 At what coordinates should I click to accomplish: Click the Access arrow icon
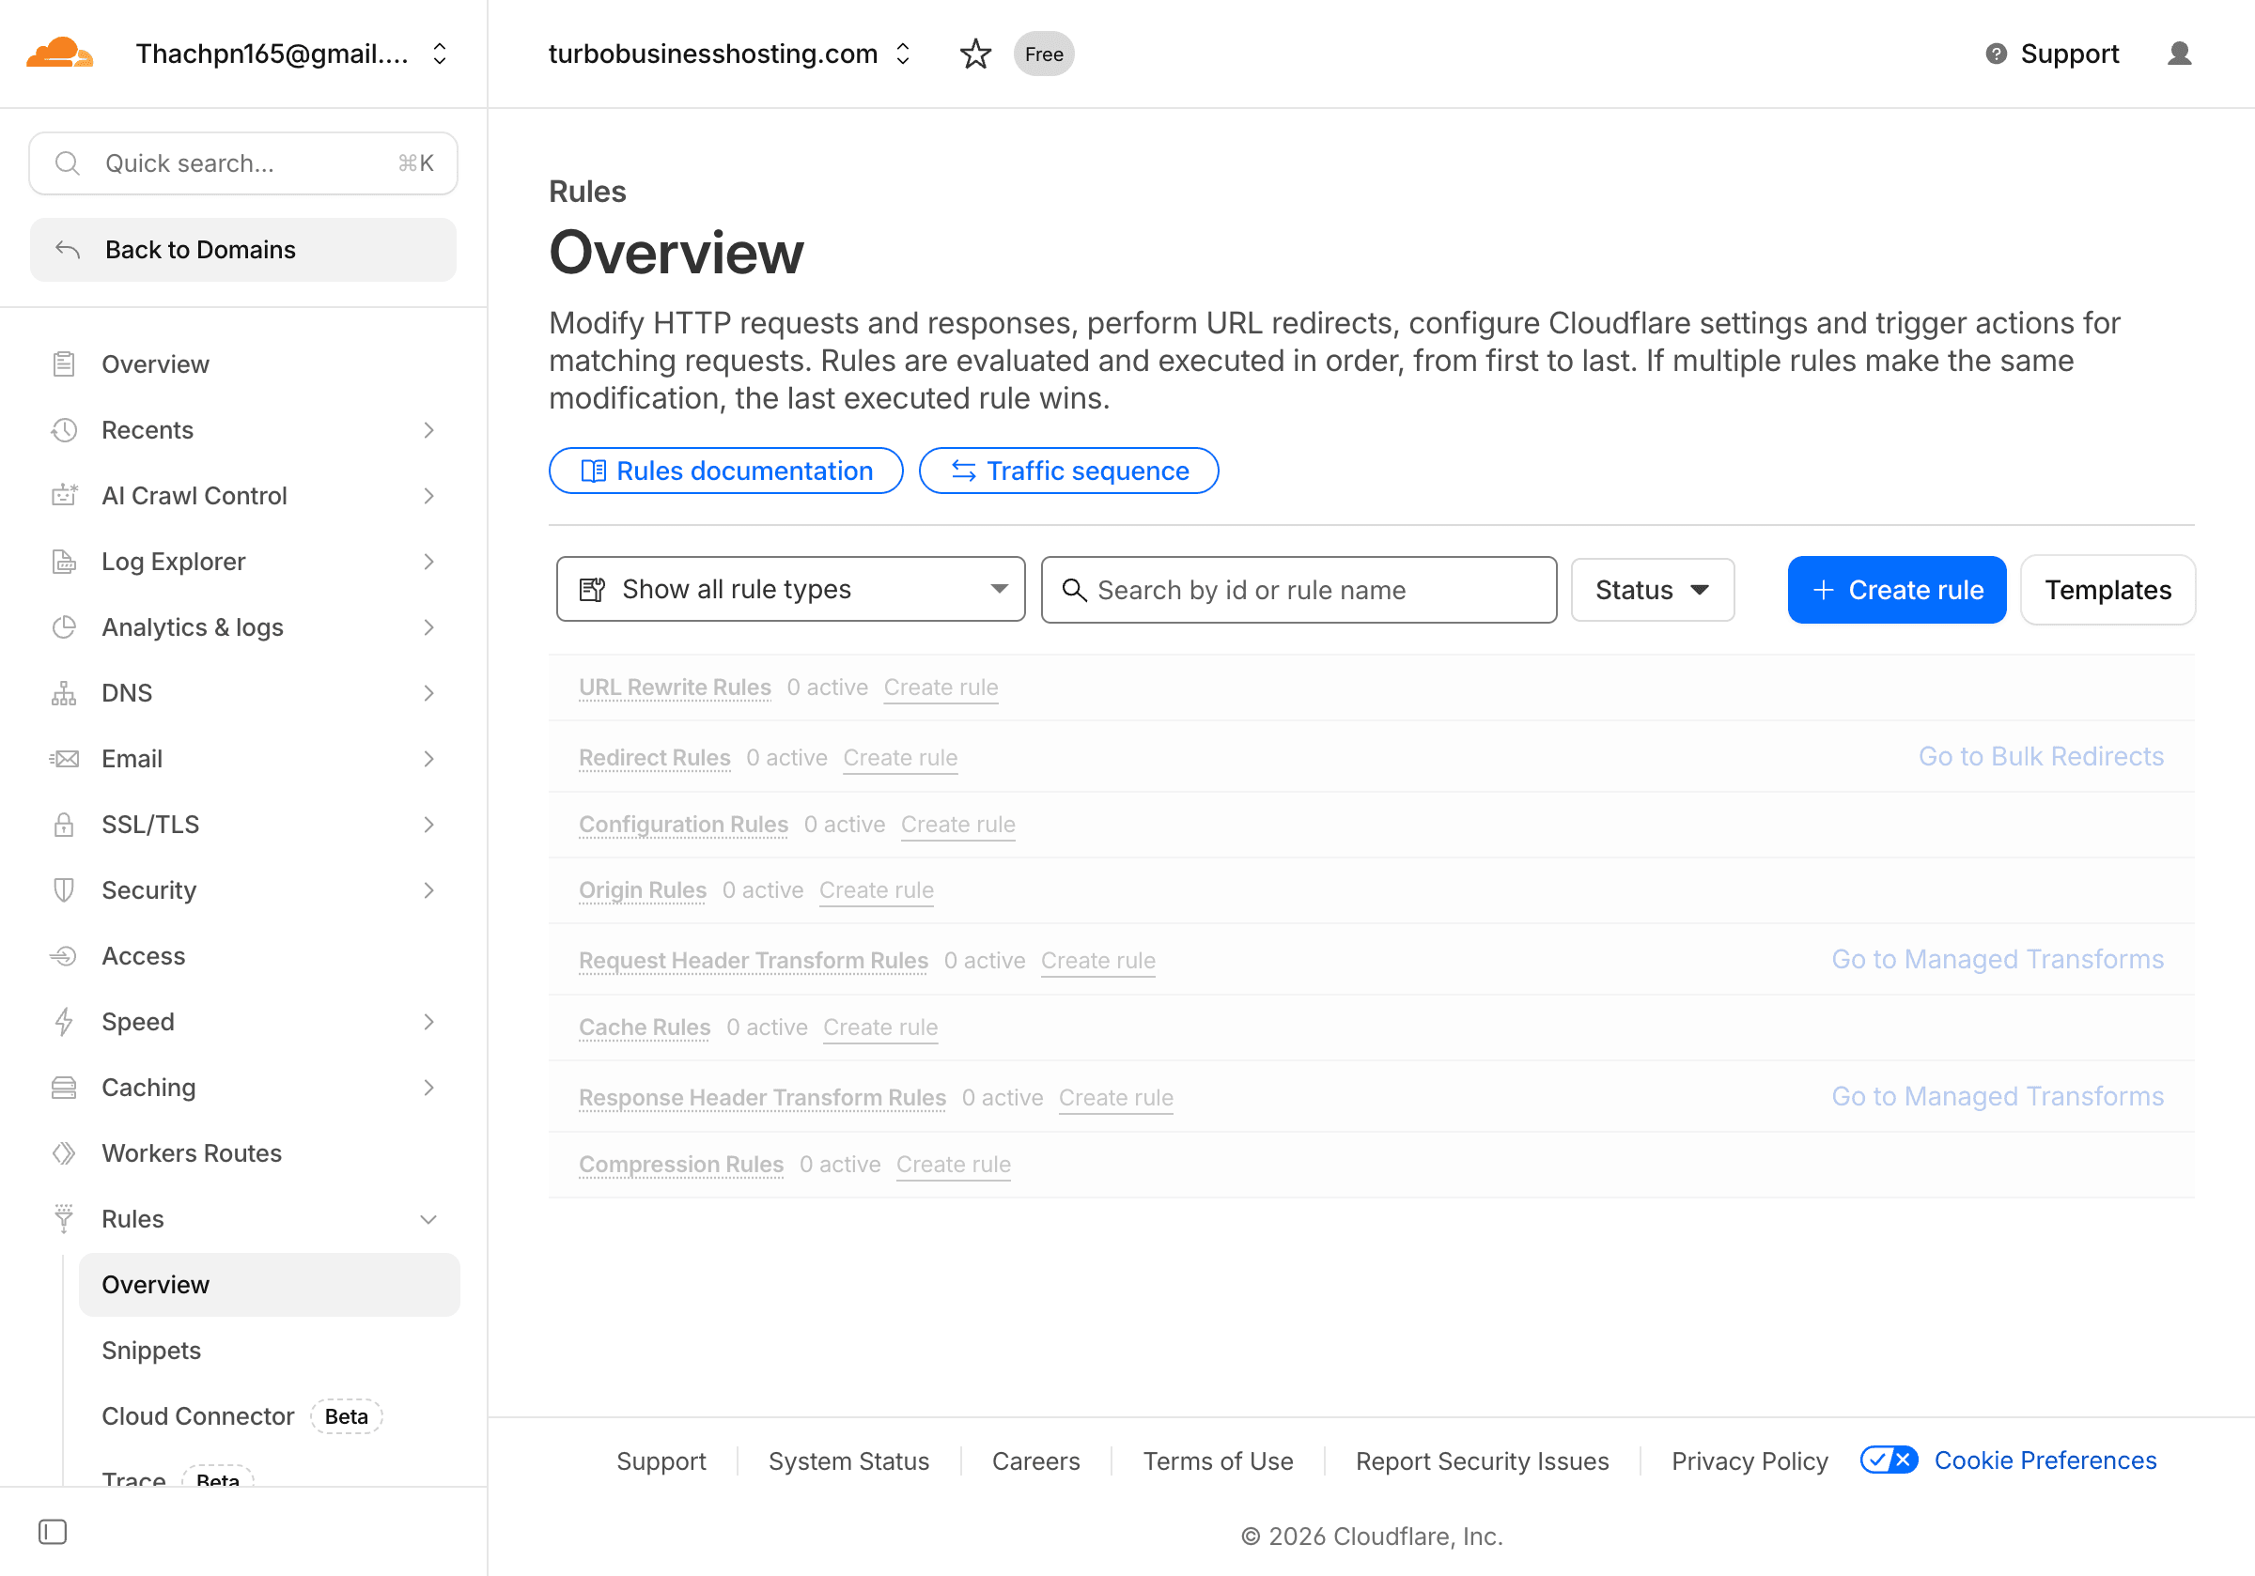click(x=64, y=956)
